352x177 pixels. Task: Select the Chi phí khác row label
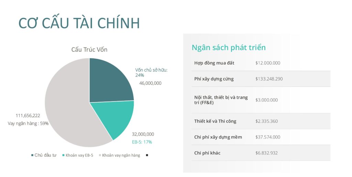207,153
